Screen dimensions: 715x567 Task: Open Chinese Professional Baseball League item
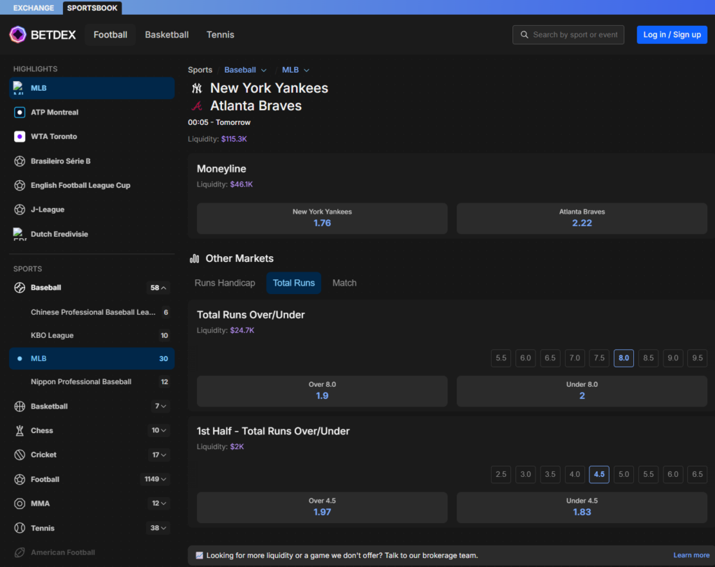click(x=91, y=312)
